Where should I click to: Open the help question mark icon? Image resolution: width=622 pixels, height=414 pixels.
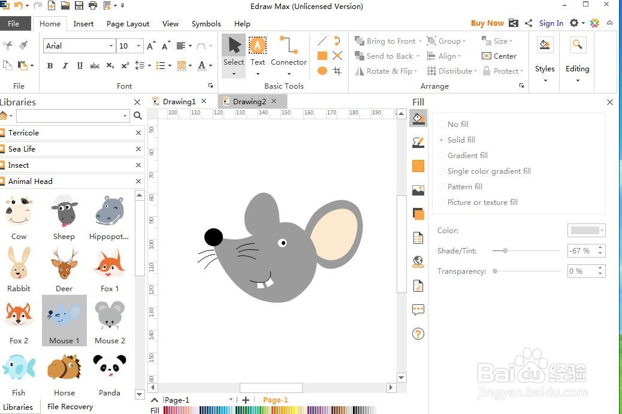coord(418,334)
